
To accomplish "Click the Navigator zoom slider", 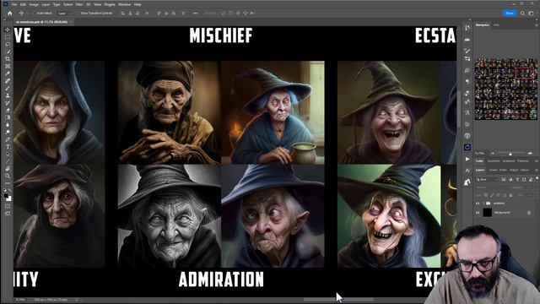I will (x=510, y=154).
